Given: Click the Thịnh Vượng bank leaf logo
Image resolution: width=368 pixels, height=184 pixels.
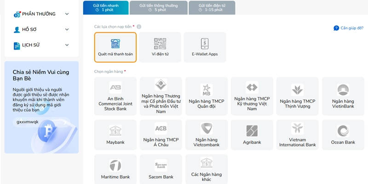Looking at the screenshot, I should [x=298, y=90].
